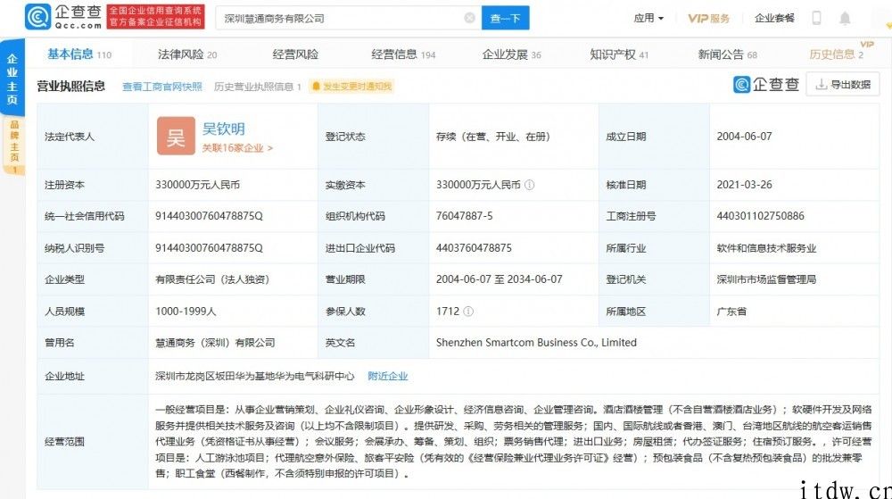Click 广东省 region value

click(731, 312)
